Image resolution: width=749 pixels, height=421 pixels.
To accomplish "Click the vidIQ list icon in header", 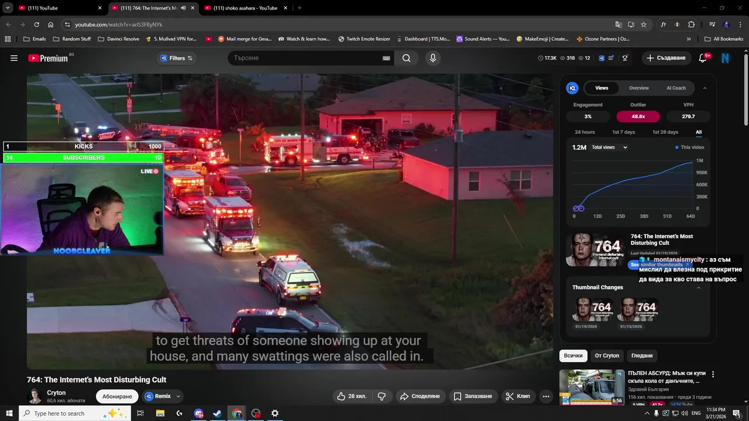I will tap(611, 58).
